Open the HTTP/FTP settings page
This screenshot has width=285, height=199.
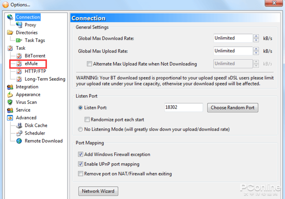pos(35,71)
